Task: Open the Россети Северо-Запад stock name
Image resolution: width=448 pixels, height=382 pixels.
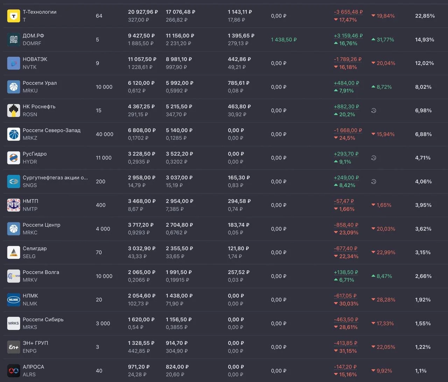Action: point(51,130)
